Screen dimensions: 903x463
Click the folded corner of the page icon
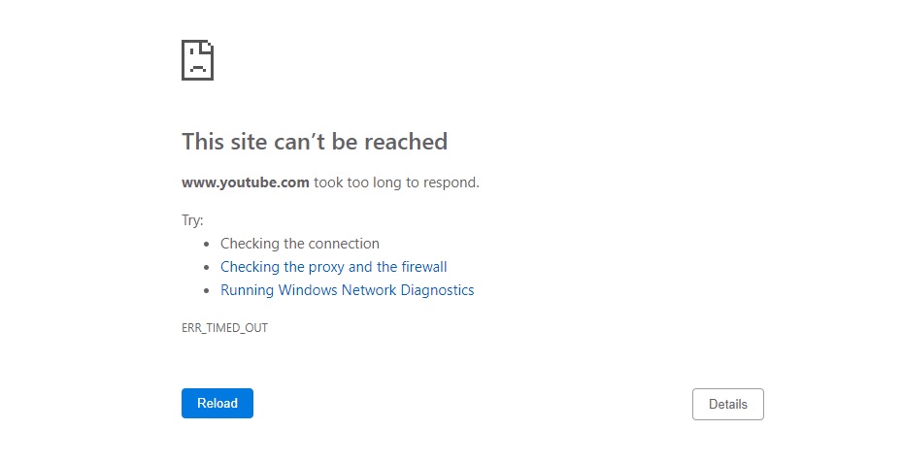pos(208,45)
